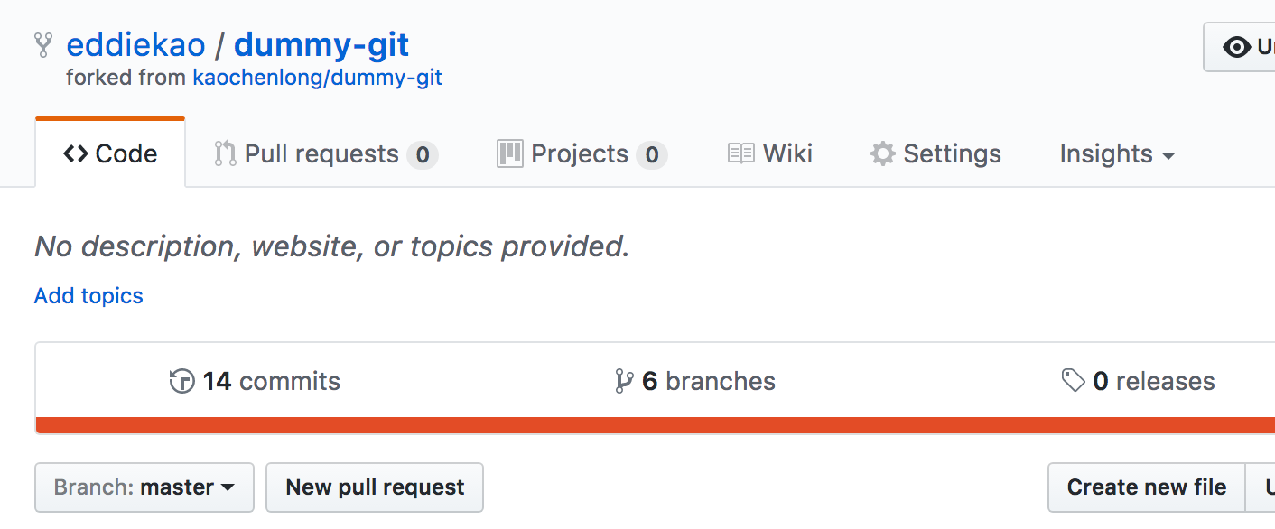The height and width of the screenshot is (529, 1275).
Task: Click the Projects board icon
Action: (509, 154)
